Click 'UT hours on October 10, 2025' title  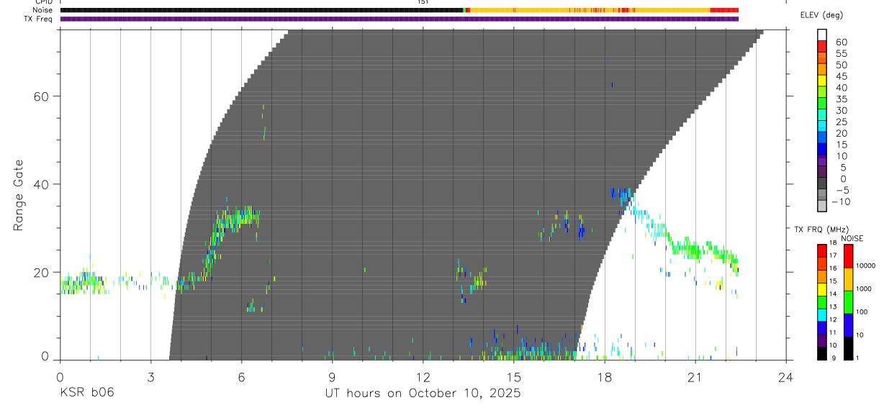[423, 394]
